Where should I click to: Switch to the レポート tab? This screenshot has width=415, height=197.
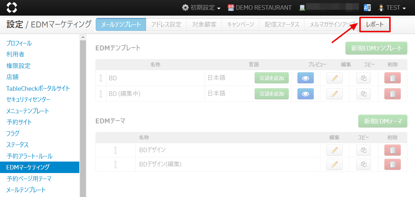(x=375, y=25)
